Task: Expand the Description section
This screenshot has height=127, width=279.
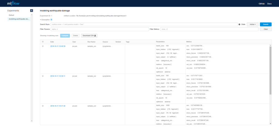Action: (45, 20)
